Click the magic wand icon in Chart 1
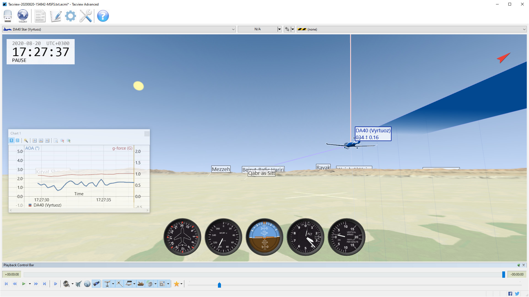This screenshot has height=297, width=529. click(26, 141)
